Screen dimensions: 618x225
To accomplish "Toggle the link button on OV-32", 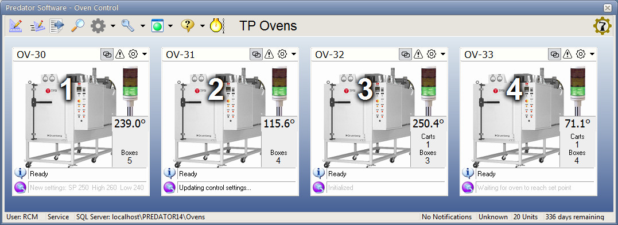I will coord(405,54).
